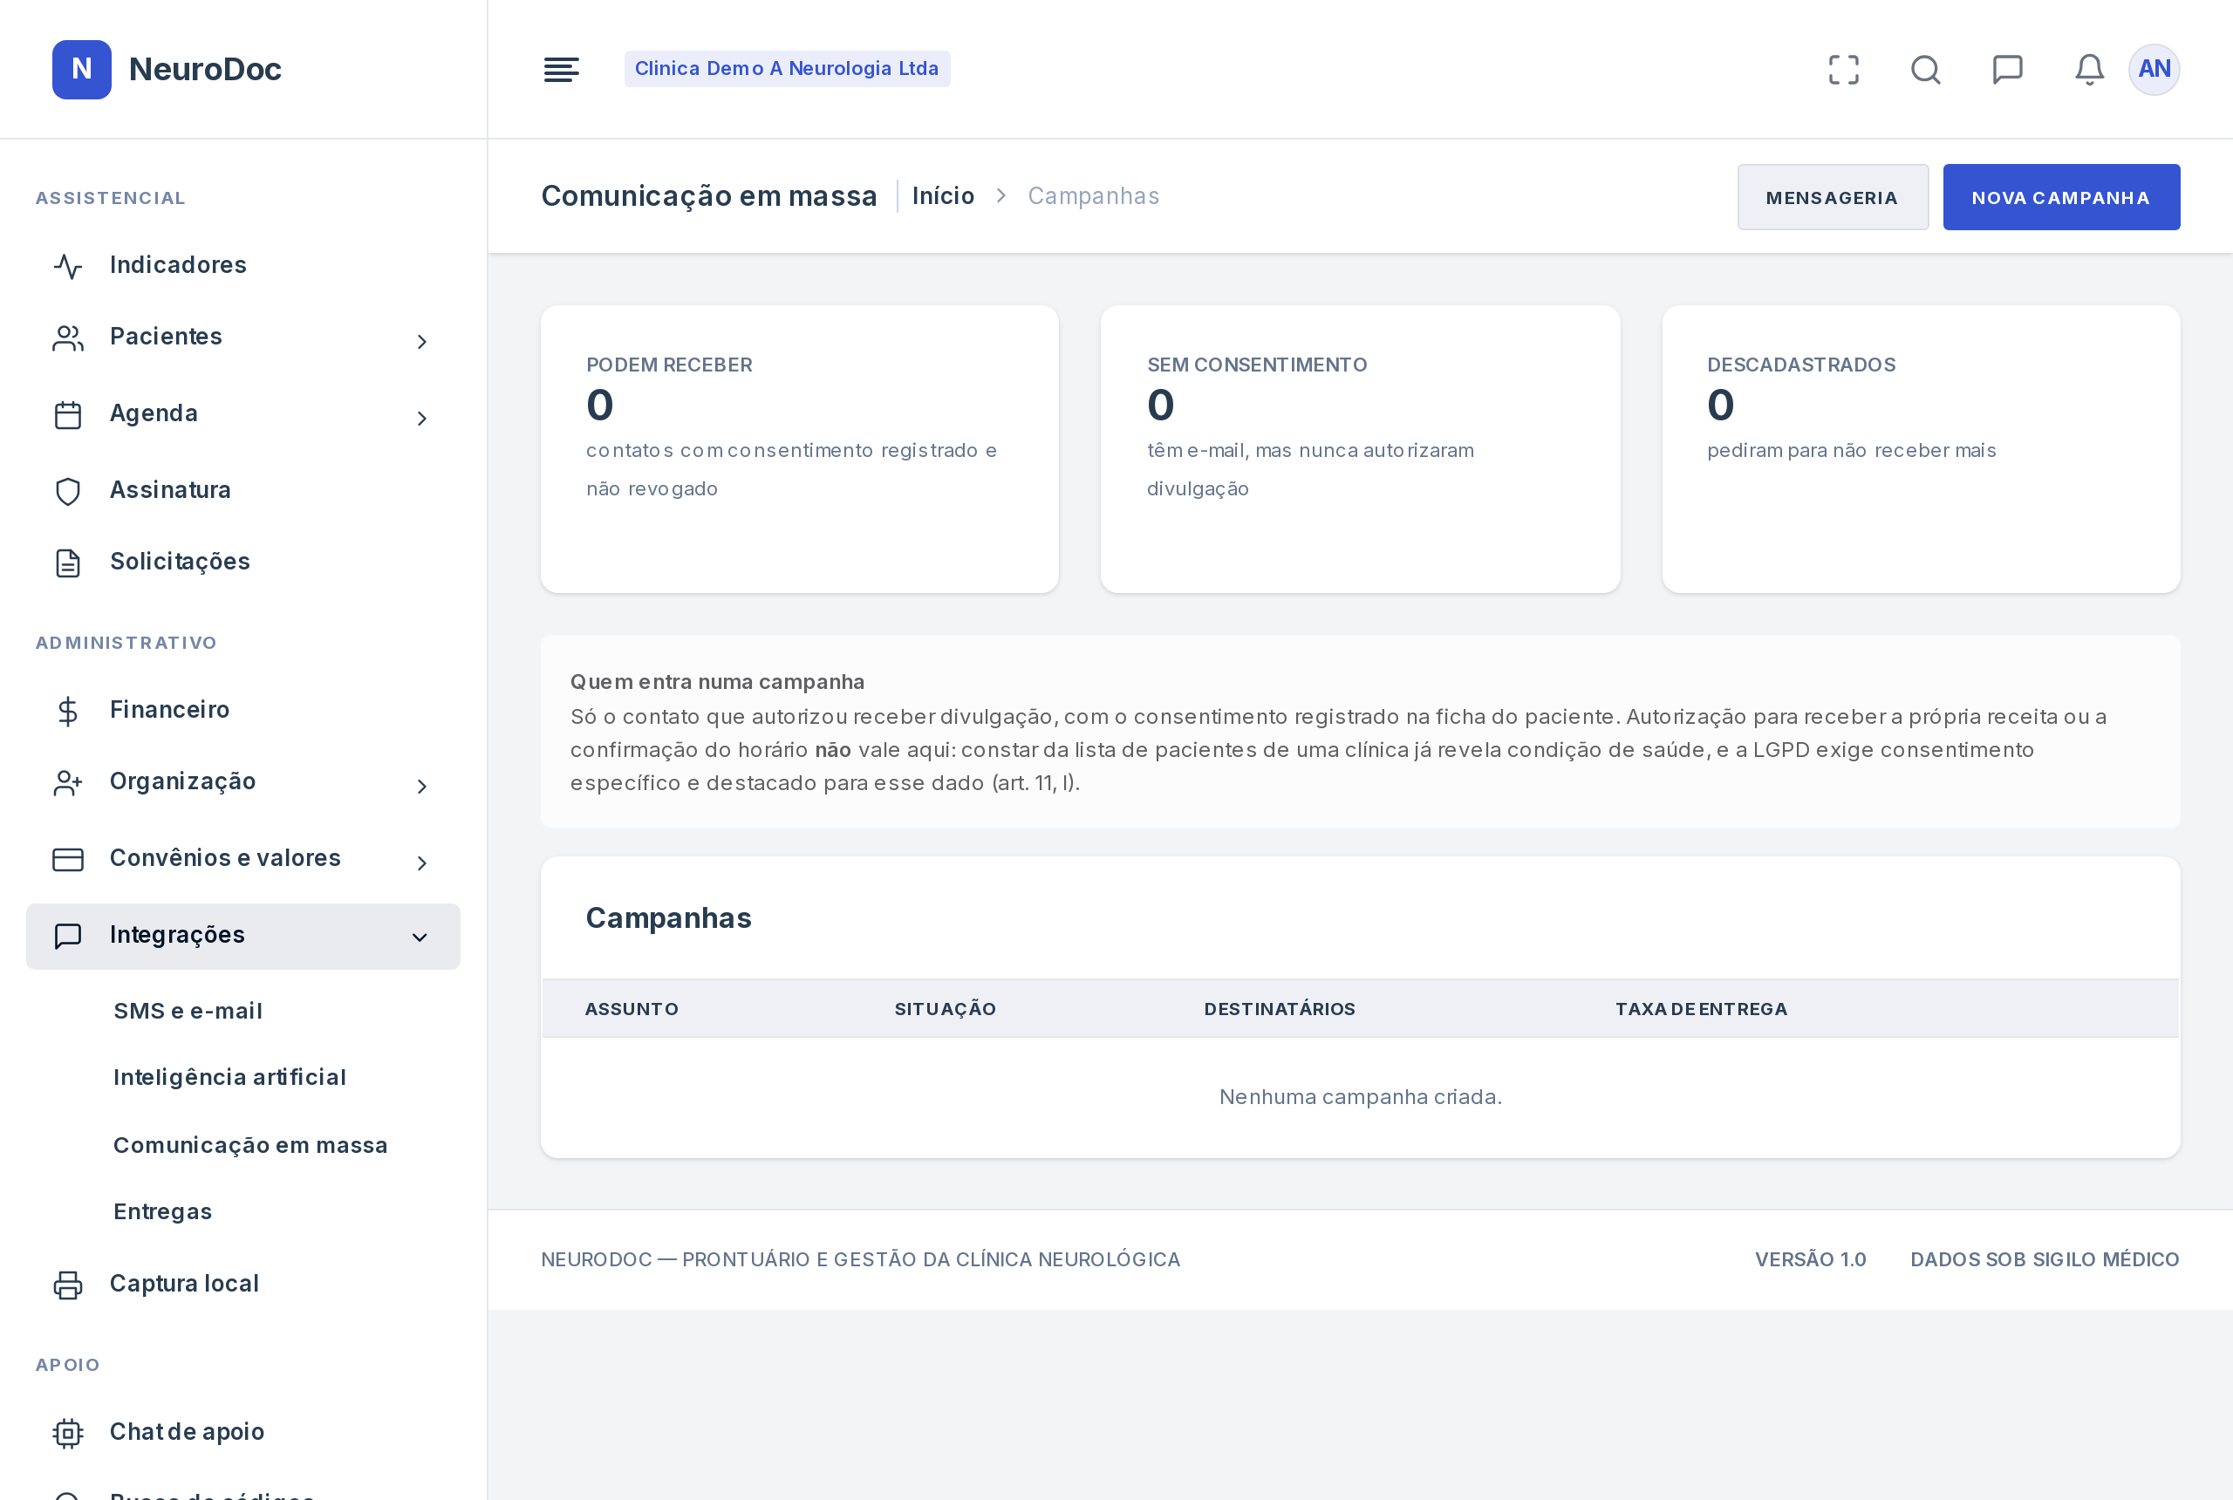Follow the Início breadcrumb link

coord(942,196)
